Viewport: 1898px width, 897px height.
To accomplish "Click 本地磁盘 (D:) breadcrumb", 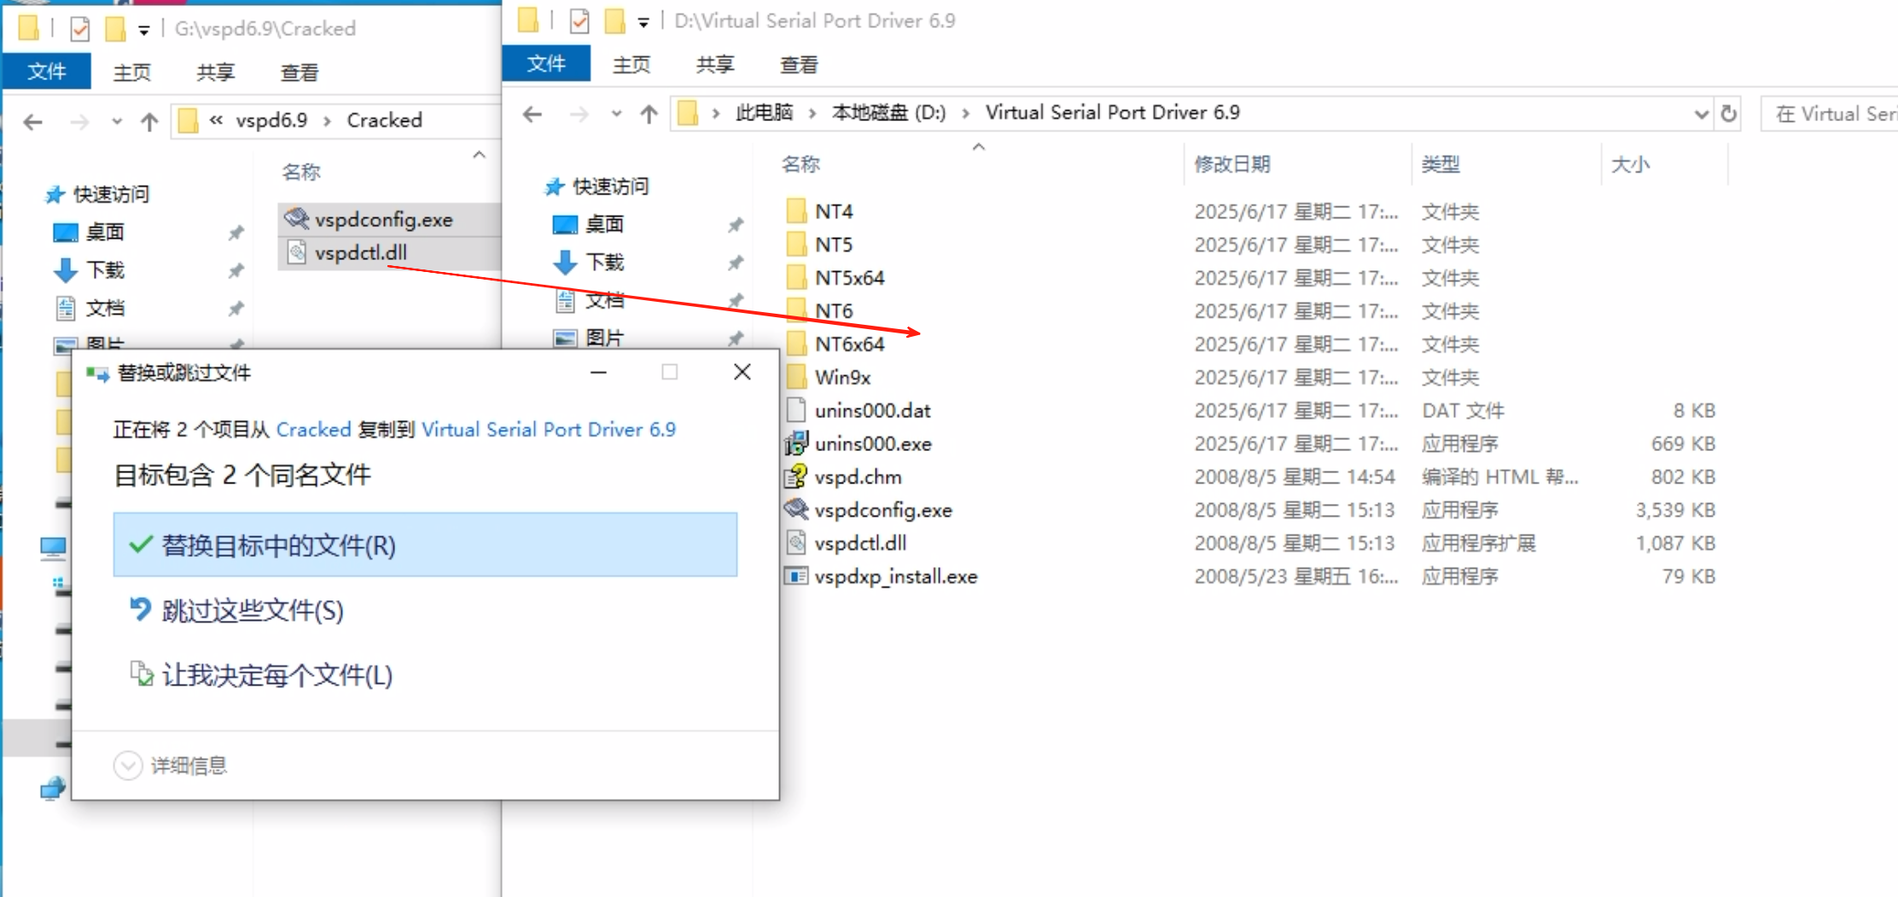I will [x=888, y=113].
